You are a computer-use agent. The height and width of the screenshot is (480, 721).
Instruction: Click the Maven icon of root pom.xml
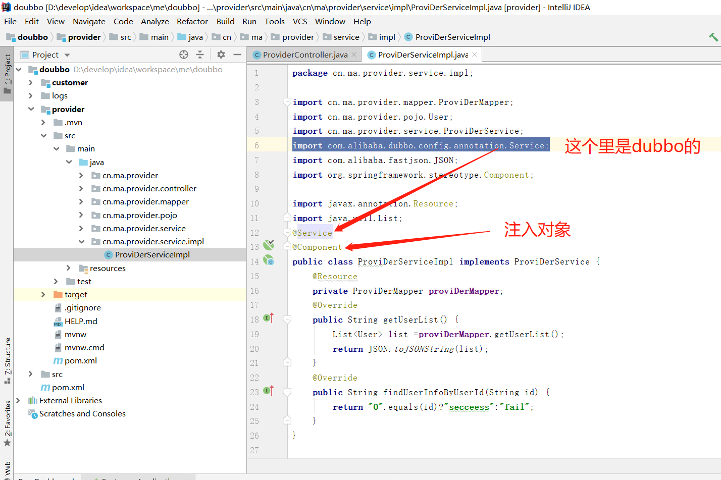point(45,388)
